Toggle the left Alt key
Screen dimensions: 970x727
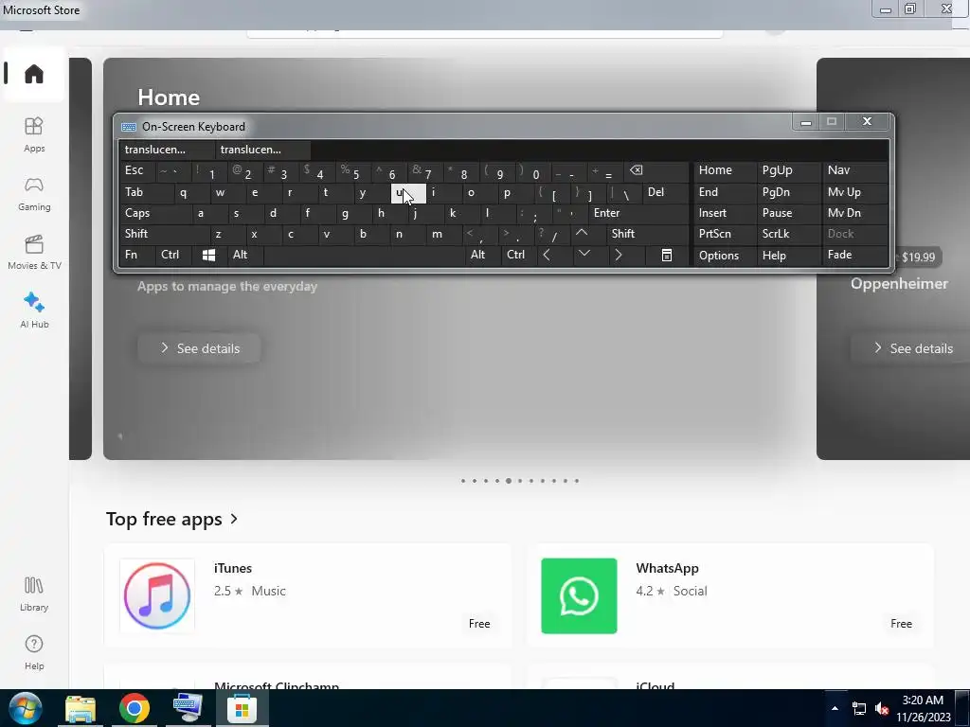pos(245,255)
